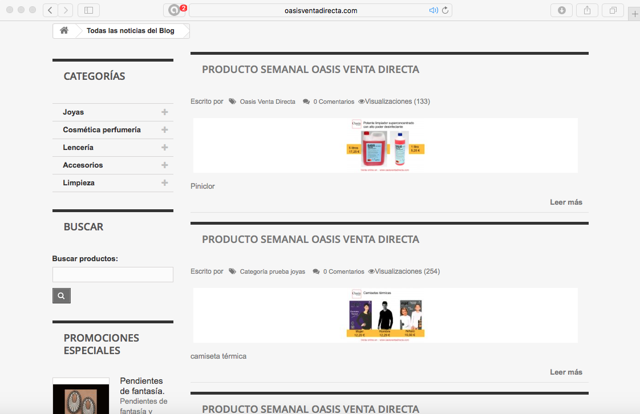Open the Share menu
This screenshot has height=414, width=640.
(587, 10)
